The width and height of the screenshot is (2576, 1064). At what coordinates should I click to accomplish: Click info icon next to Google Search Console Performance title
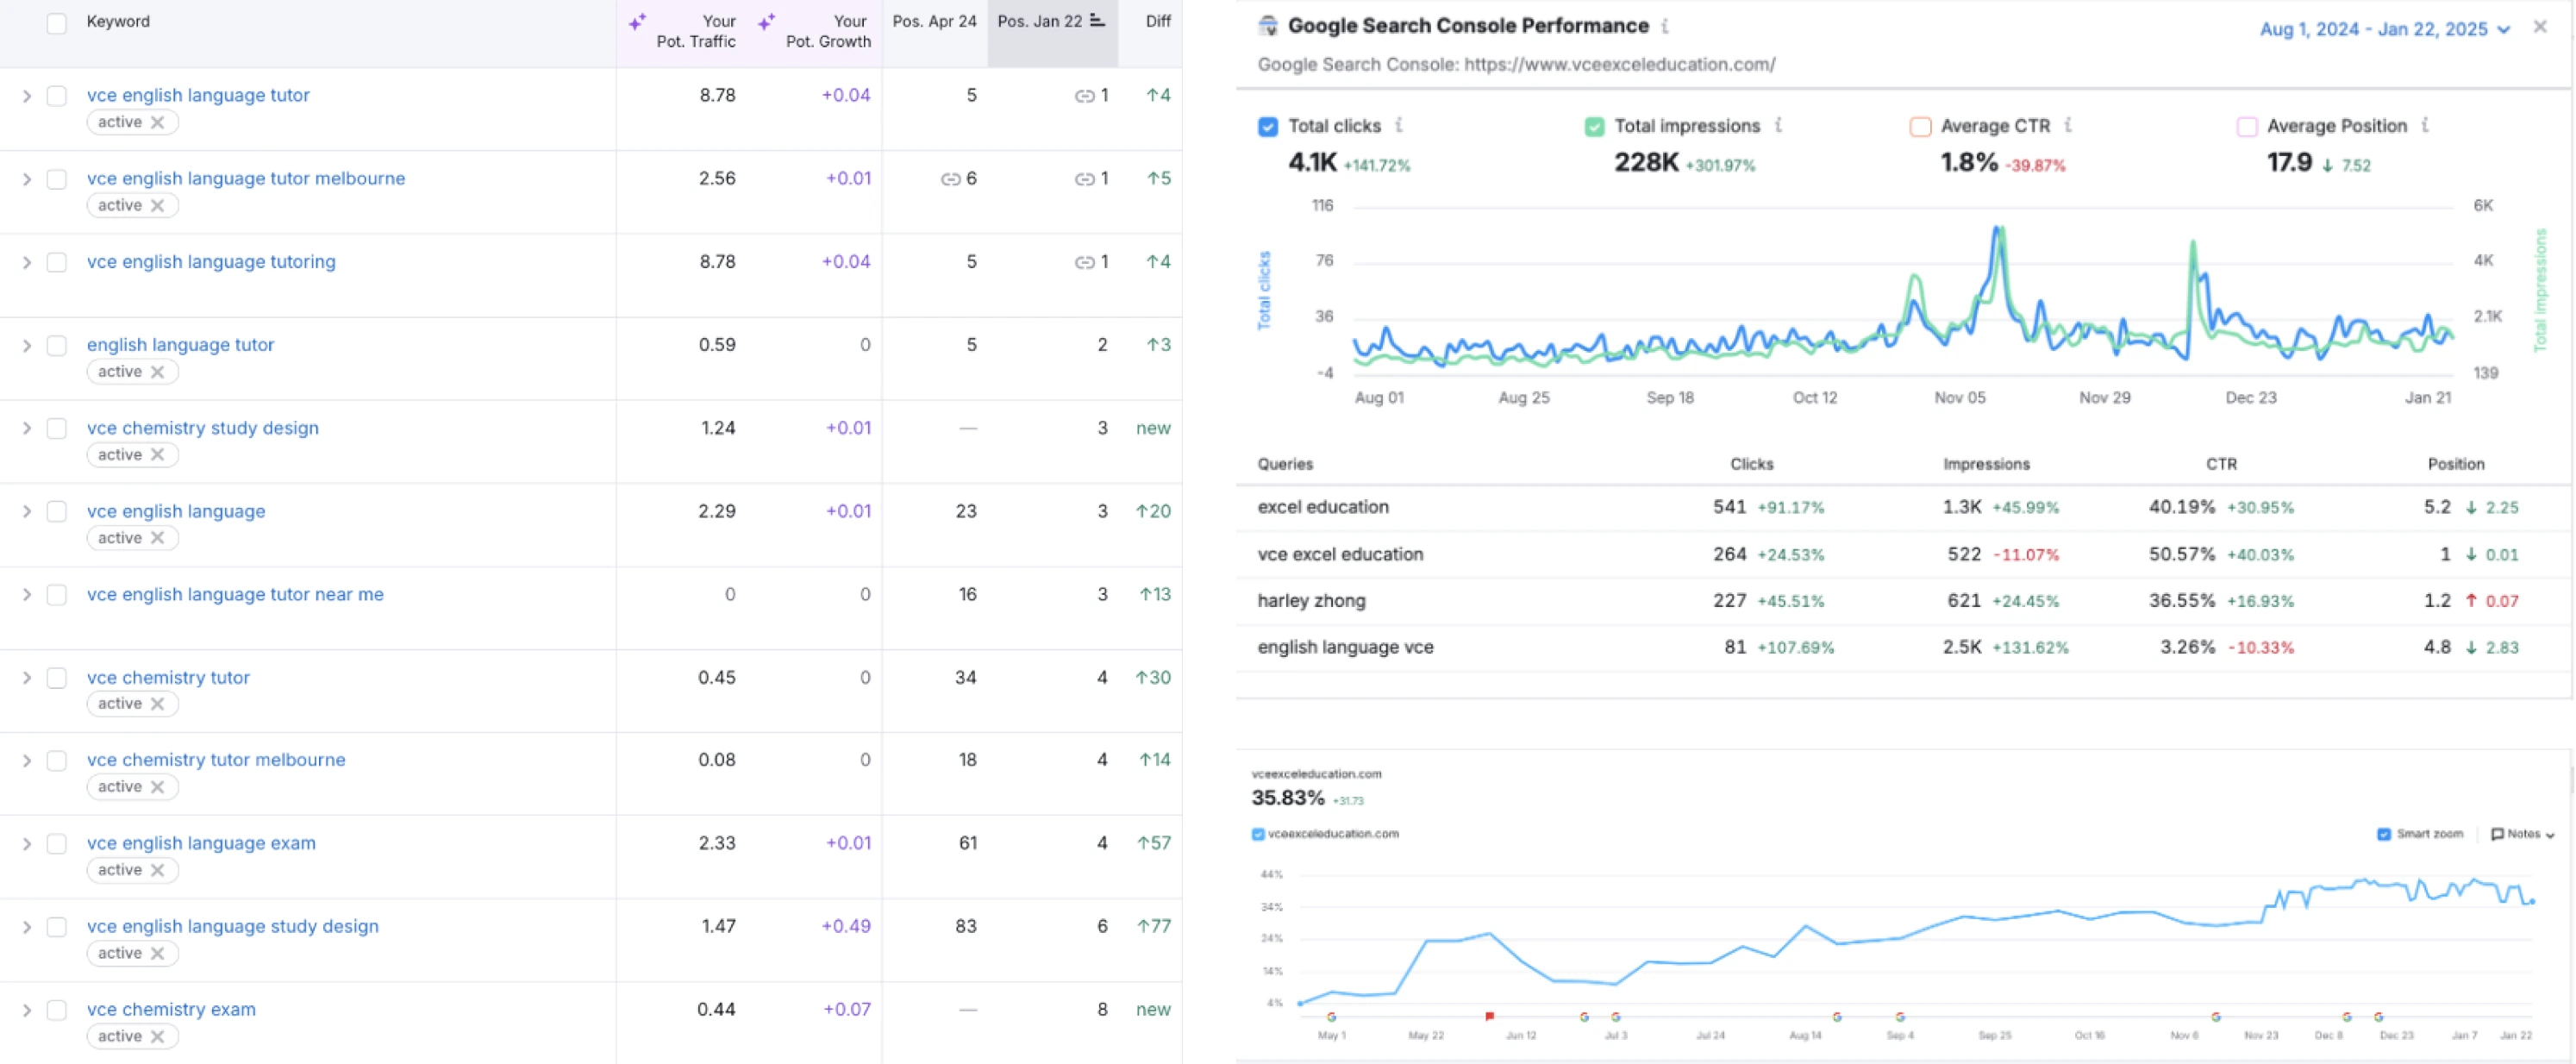(1665, 26)
